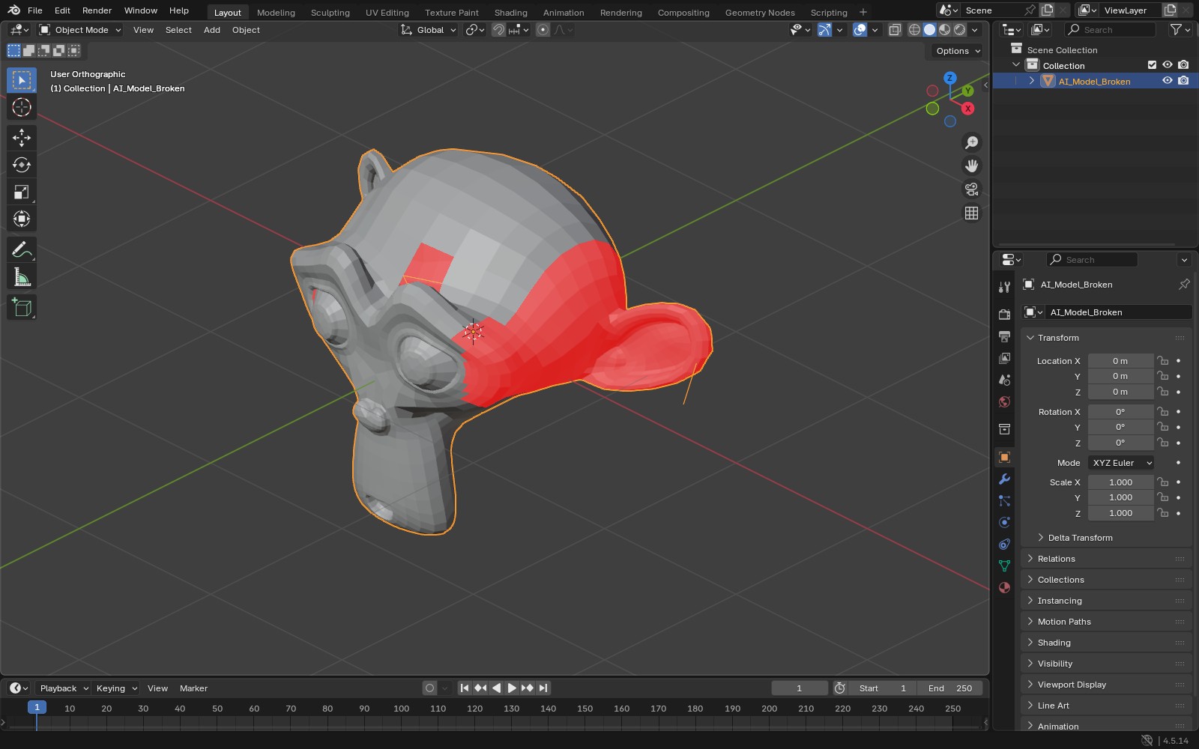Select the Cursor tool in toolbar

(x=21, y=107)
